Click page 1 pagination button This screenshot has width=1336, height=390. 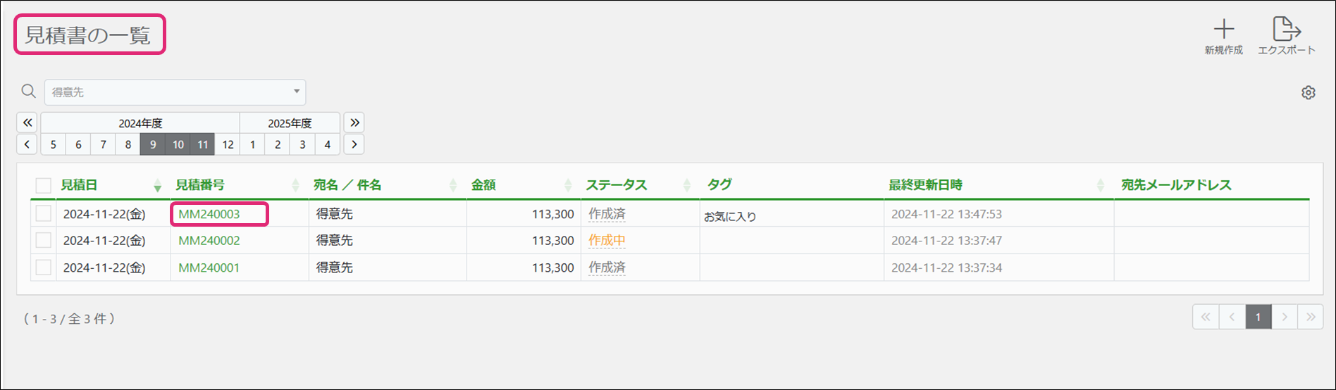pos(1258,317)
